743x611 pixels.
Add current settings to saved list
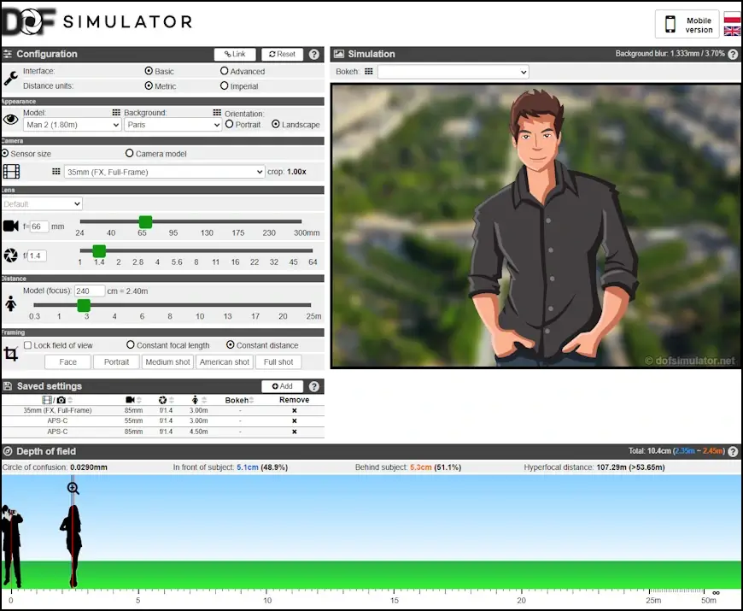pos(283,386)
